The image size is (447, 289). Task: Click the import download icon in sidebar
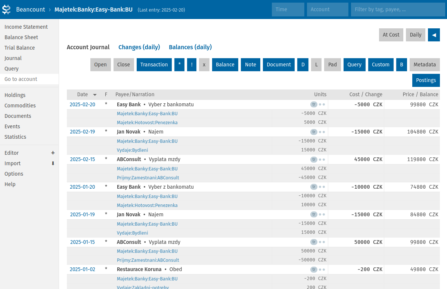(x=53, y=163)
